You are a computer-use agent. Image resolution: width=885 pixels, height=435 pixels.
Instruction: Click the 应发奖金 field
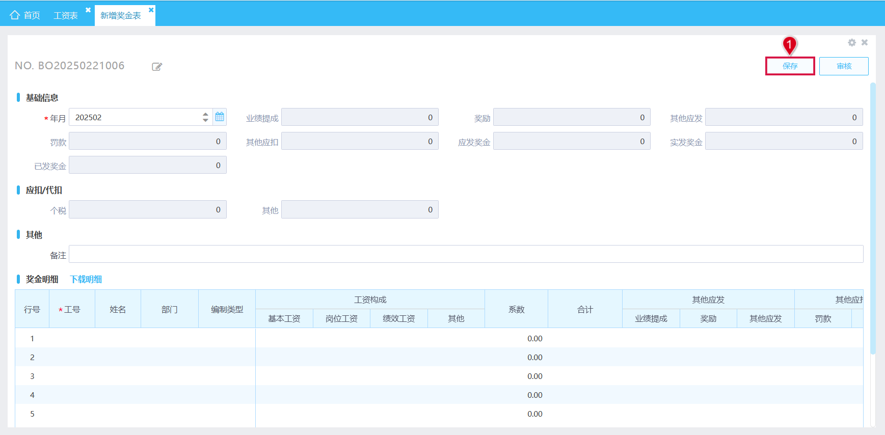[x=572, y=141]
